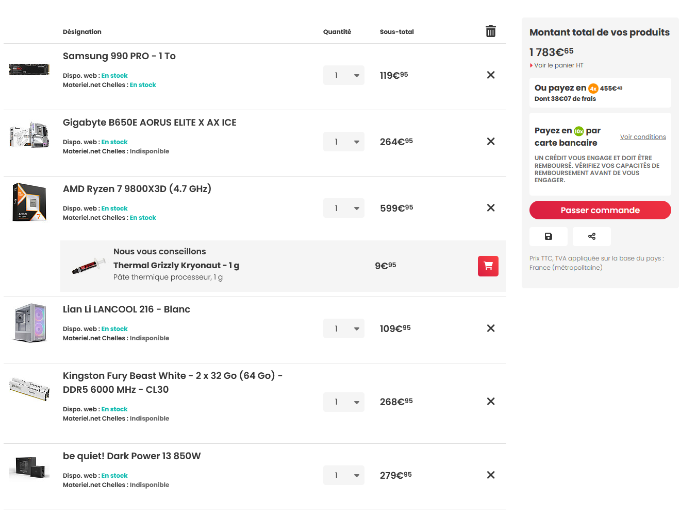The width and height of the screenshot is (680, 522).
Task: Click the Ou payez en 4x option
Action: point(600,93)
